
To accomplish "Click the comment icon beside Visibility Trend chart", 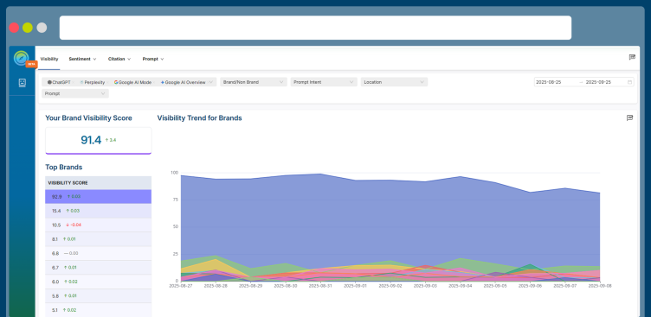I will [x=629, y=118].
